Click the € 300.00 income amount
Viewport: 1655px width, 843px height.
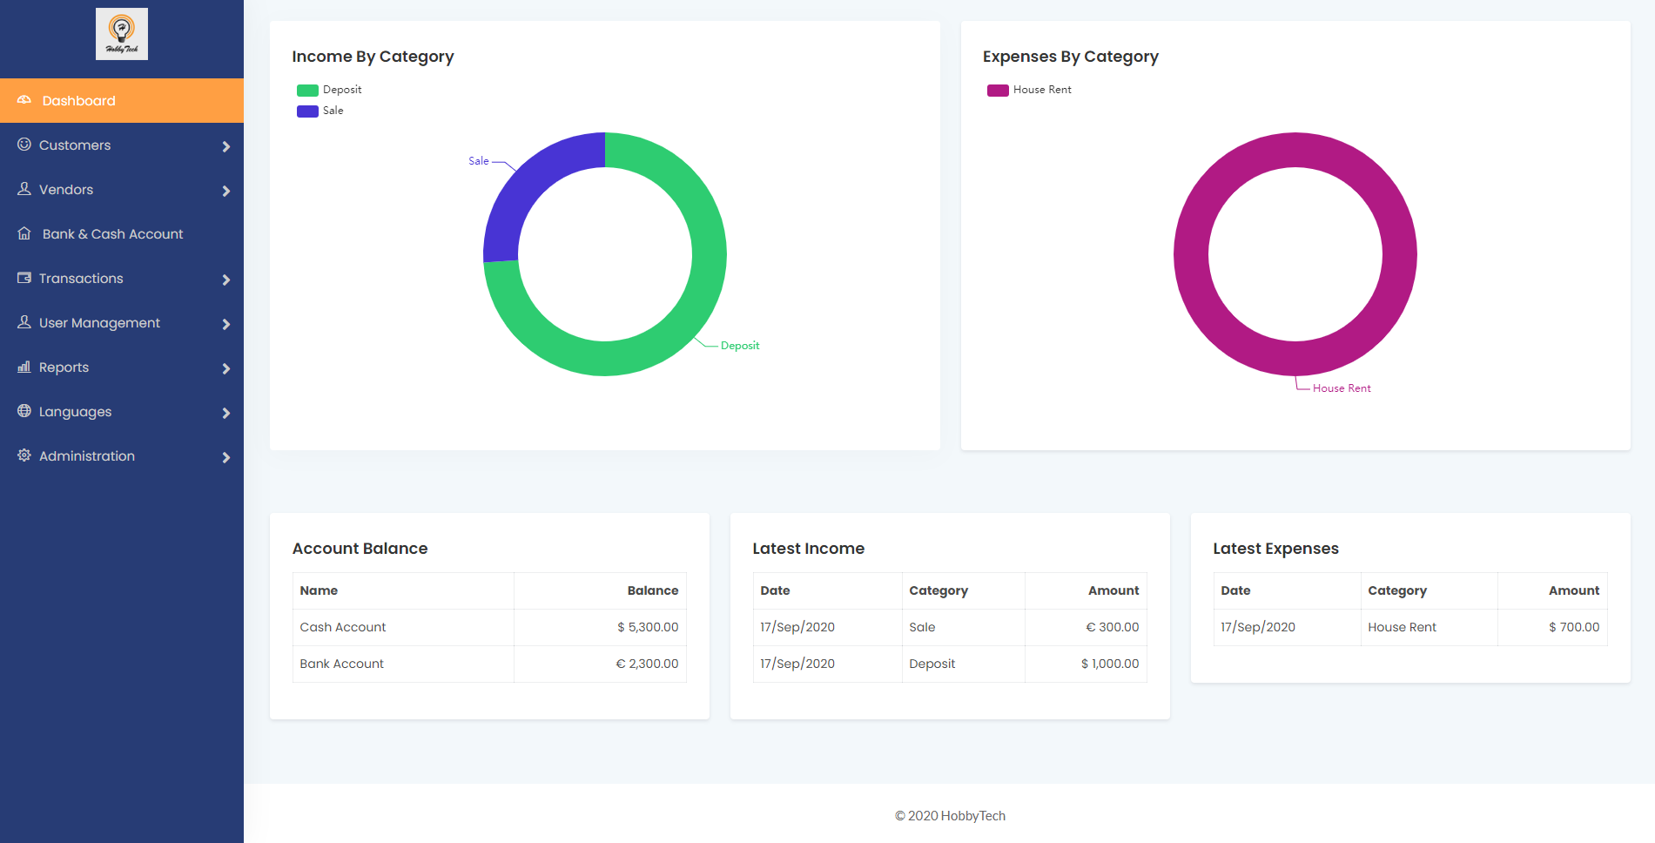(1113, 627)
